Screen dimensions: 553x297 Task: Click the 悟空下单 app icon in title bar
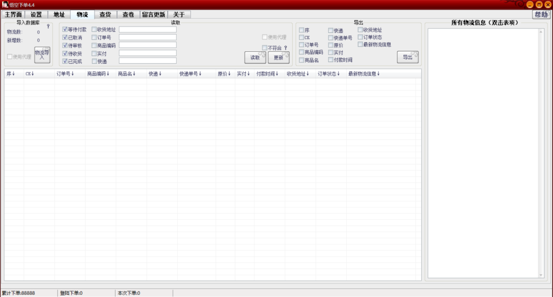click(4, 4)
